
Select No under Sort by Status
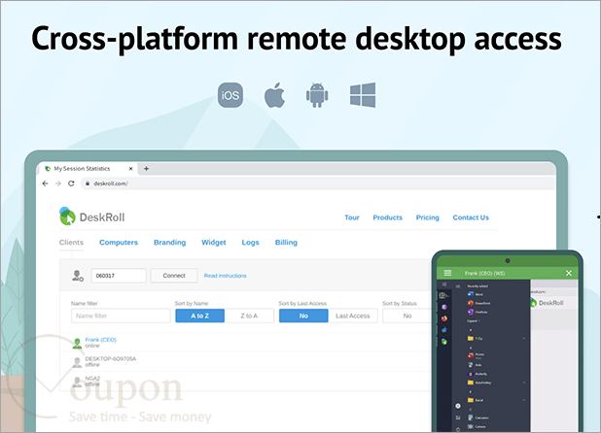click(x=407, y=316)
